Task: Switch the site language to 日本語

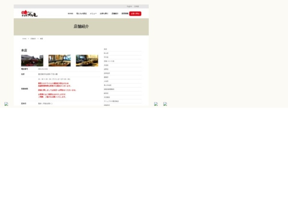Action: (x=136, y=6)
